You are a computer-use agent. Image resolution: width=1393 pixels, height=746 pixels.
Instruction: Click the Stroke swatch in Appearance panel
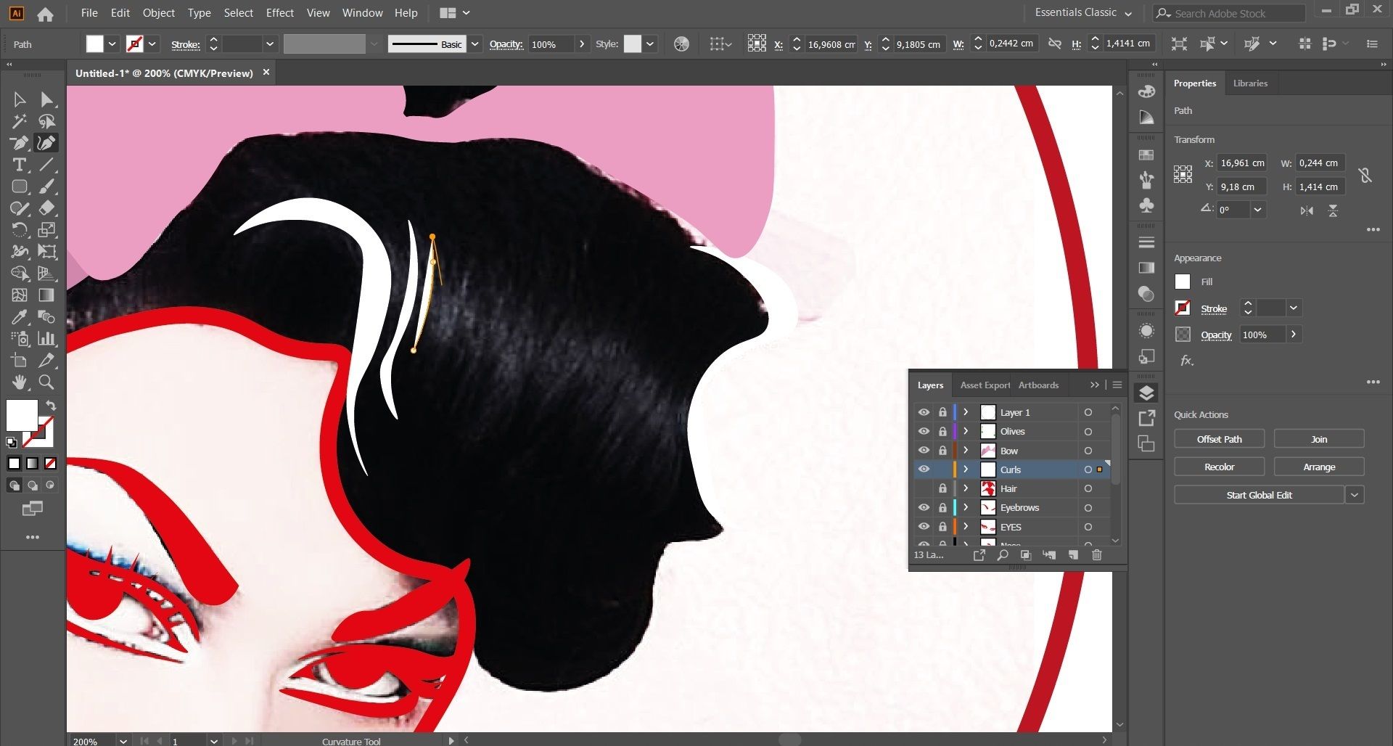pyautogui.click(x=1183, y=308)
